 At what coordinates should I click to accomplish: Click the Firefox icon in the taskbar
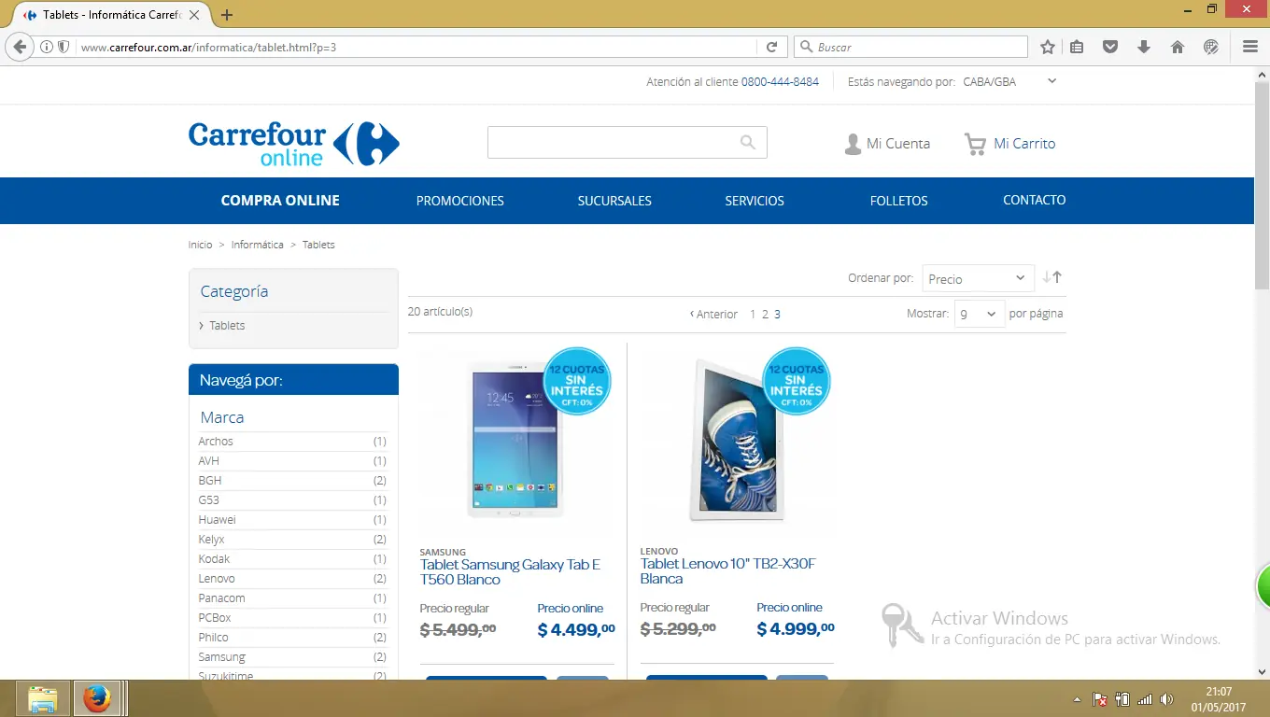pos(96,699)
